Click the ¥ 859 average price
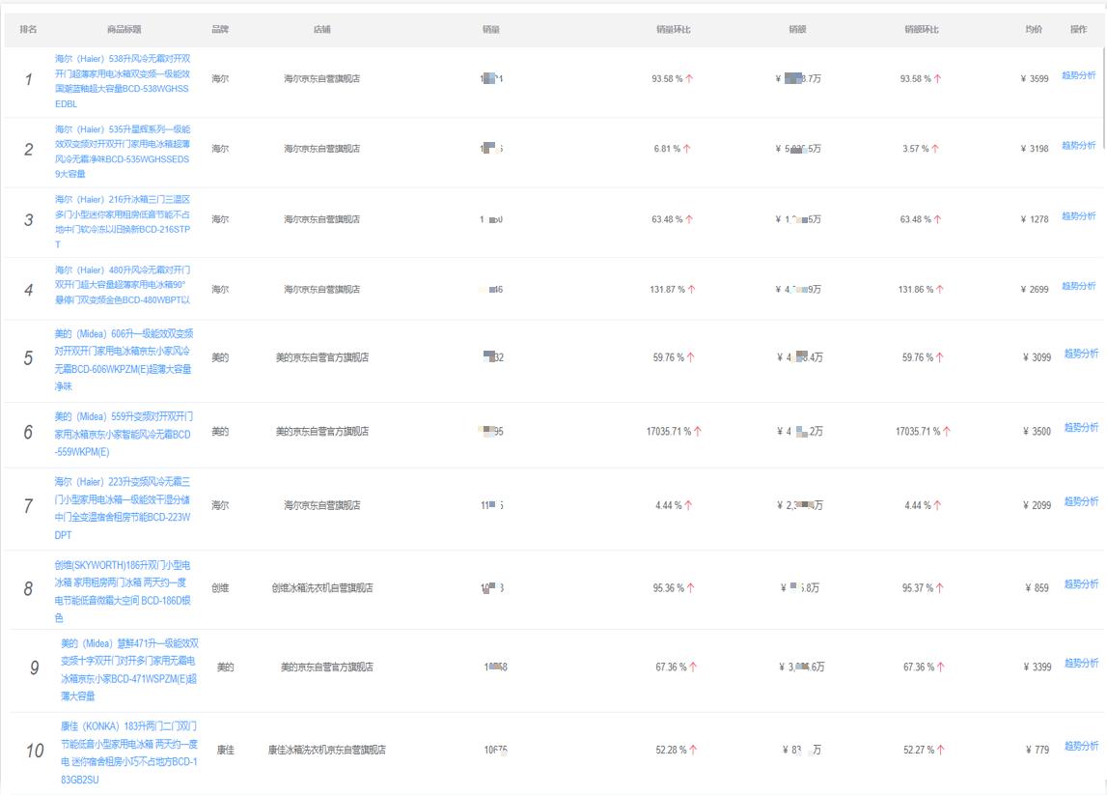Viewport: 1107px width, 795px height. click(1038, 588)
